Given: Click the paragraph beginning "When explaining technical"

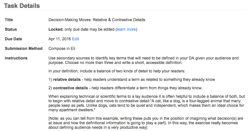Looking at the screenshot, I should coord(147,103).
